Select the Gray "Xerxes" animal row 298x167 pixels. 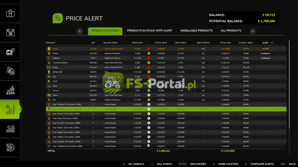166,114
